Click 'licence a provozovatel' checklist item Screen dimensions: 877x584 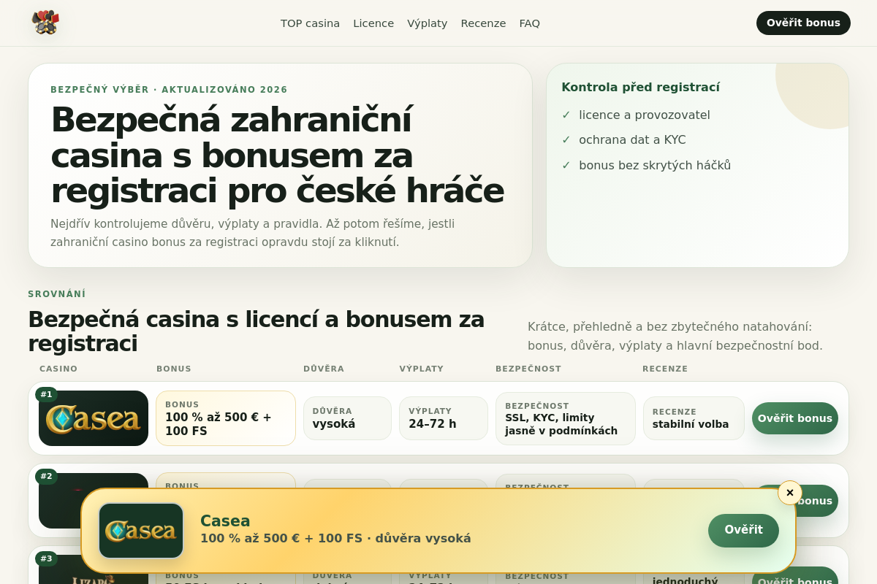coord(645,115)
